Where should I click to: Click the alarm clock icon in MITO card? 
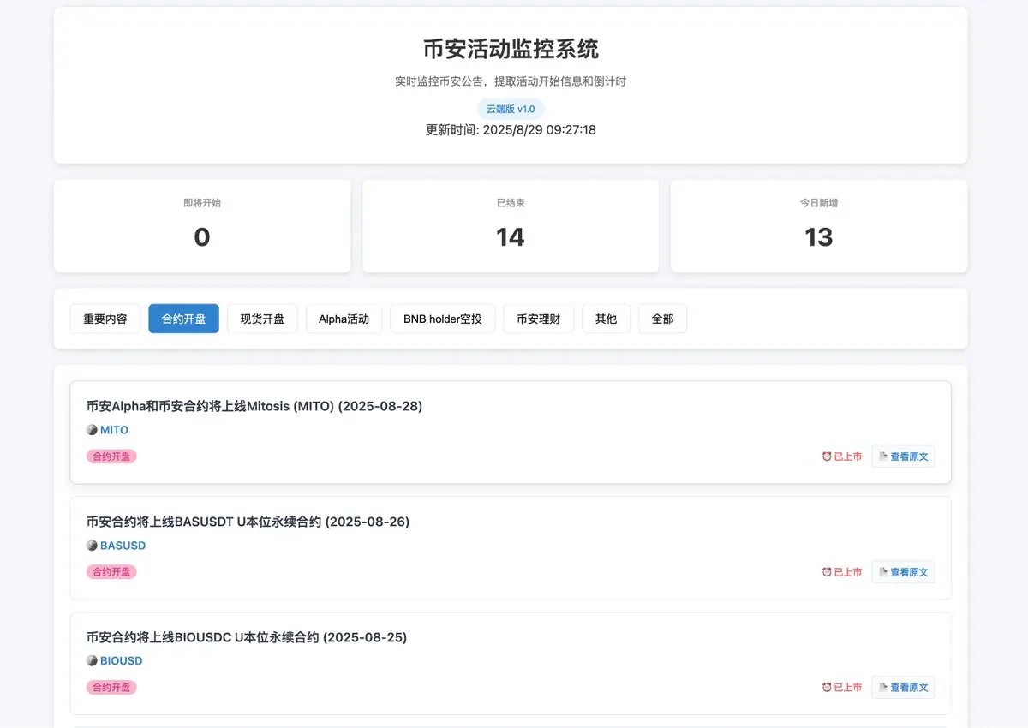pyautogui.click(x=827, y=456)
